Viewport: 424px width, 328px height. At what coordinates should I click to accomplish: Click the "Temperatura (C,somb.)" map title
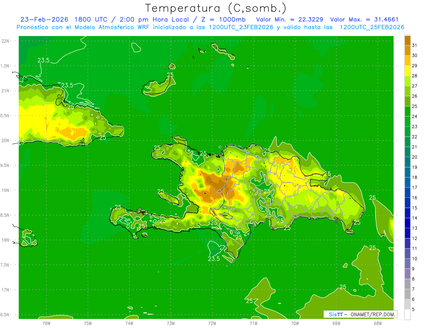pyautogui.click(x=216, y=8)
